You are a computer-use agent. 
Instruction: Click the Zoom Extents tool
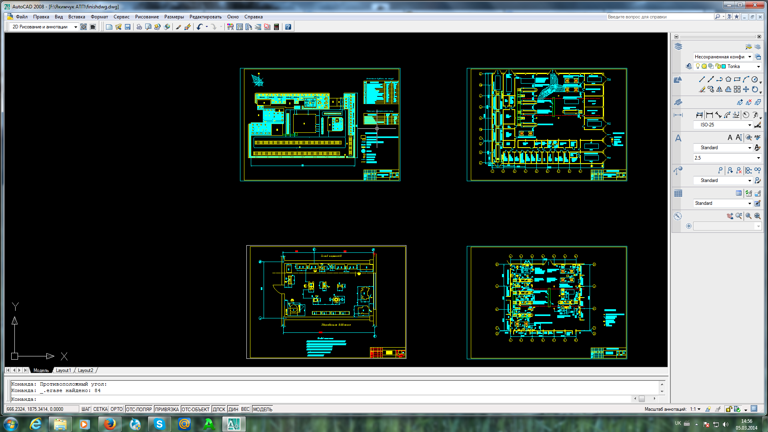[x=757, y=216]
